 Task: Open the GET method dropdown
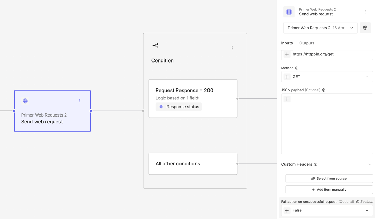click(x=327, y=77)
